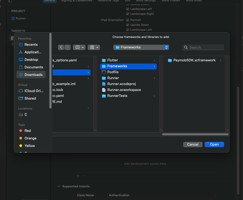243x200 pixels.
Task: Cancel the file chooser dialog
Action: [193, 145]
